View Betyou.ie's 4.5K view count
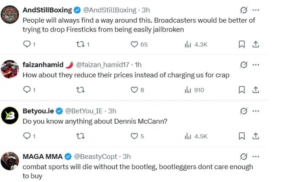Screen dimensions: 294x182 [x=196, y=136]
